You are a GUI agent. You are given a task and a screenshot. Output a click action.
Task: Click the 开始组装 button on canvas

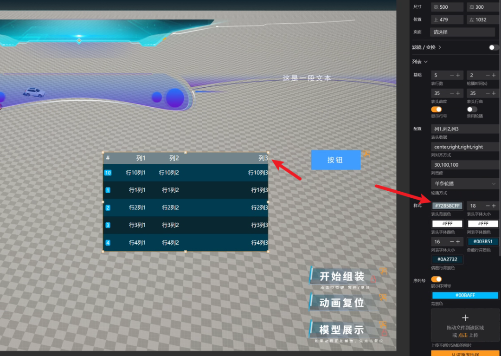pos(341,277)
